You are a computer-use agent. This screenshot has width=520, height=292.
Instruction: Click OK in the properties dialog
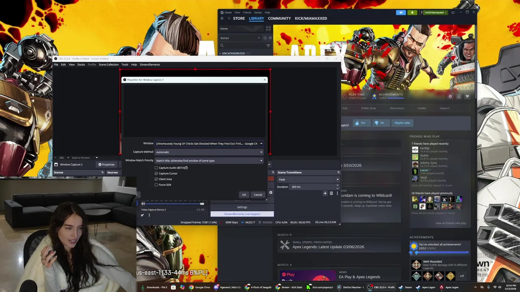click(244, 195)
